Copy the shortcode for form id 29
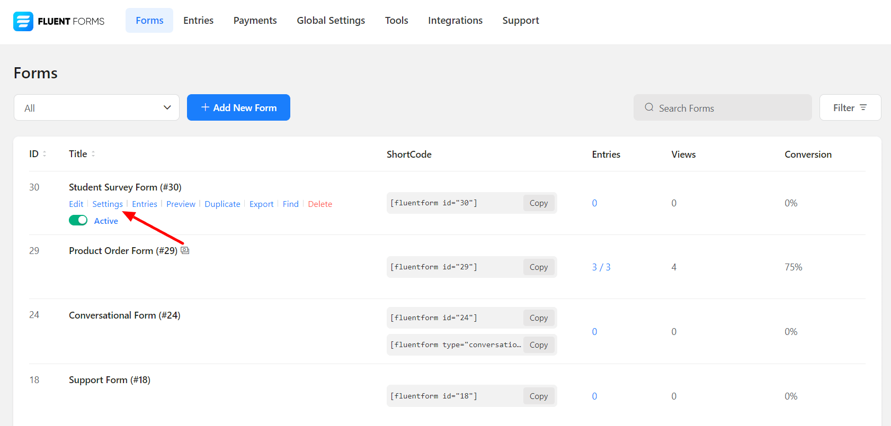This screenshot has height=426, width=891. pyautogui.click(x=538, y=267)
